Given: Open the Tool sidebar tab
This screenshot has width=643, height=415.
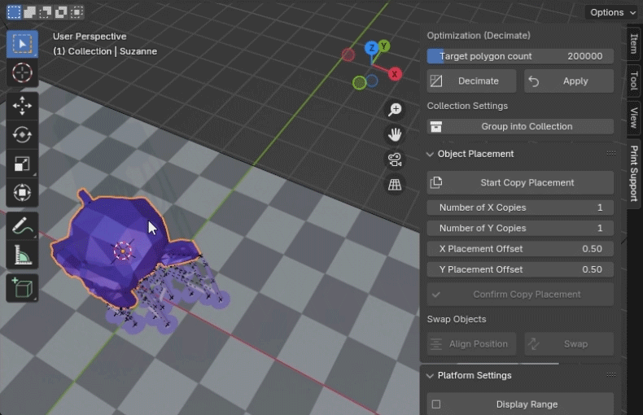Looking at the screenshot, I should 633,81.
